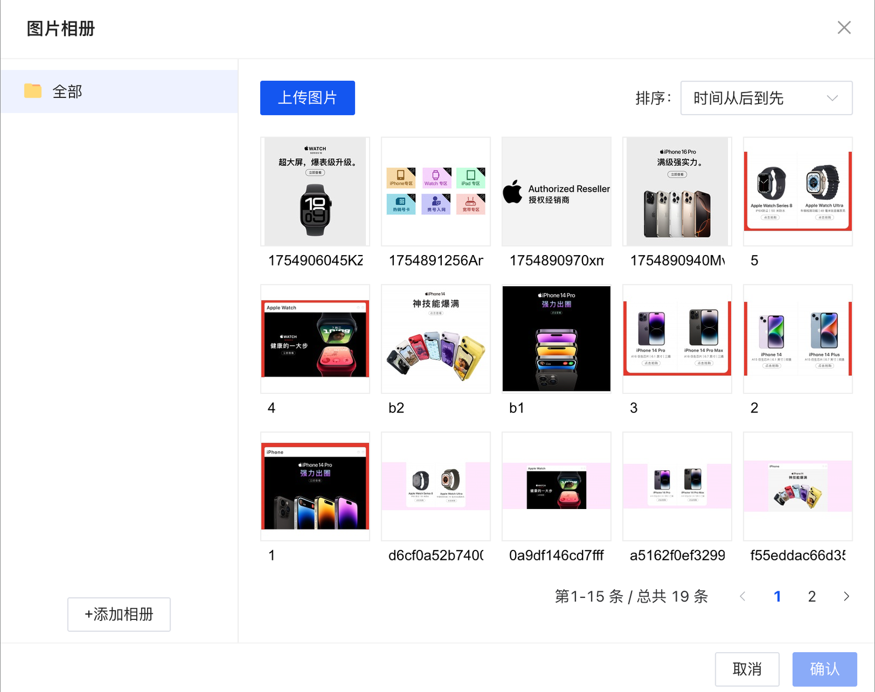This screenshot has width=875, height=692.
Task: Click the 上传图片 button
Action: tap(307, 98)
